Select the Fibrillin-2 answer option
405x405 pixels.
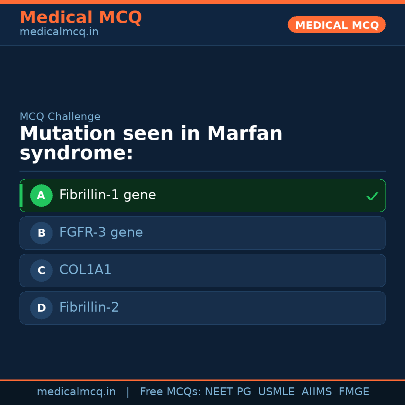(89, 308)
